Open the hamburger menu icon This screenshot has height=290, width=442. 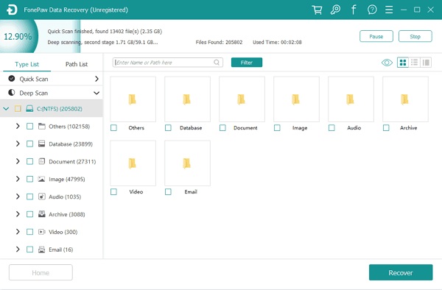(389, 10)
